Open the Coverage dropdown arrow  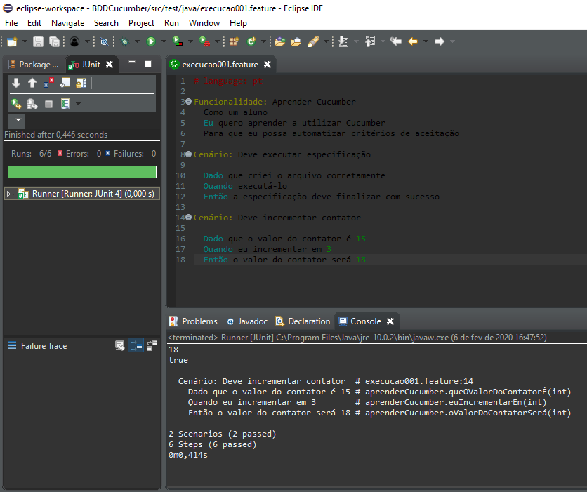(x=190, y=41)
